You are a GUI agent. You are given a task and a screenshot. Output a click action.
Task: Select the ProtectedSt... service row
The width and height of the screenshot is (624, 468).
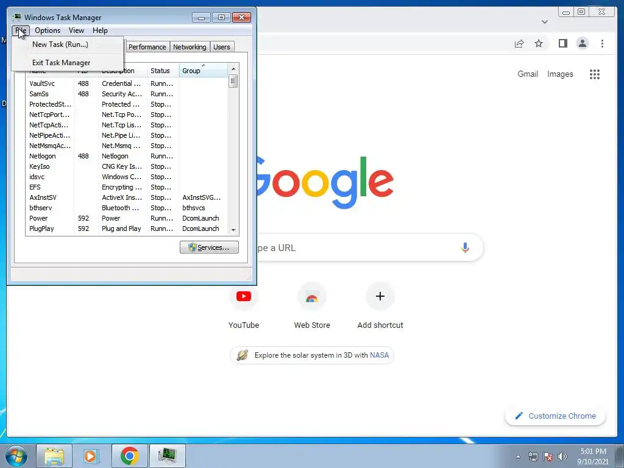click(127, 104)
